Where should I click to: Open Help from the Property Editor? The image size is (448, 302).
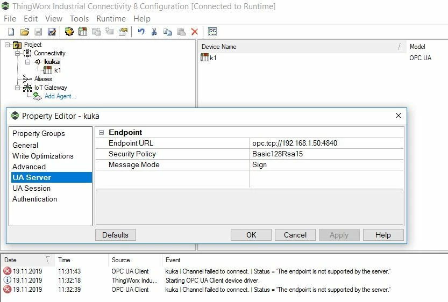click(383, 235)
